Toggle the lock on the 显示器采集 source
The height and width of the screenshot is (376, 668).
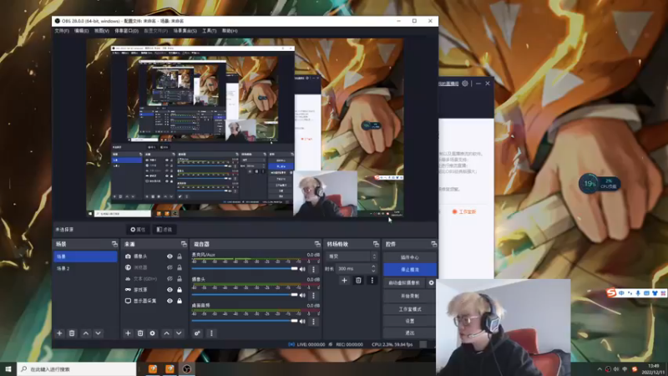pyautogui.click(x=180, y=301)
